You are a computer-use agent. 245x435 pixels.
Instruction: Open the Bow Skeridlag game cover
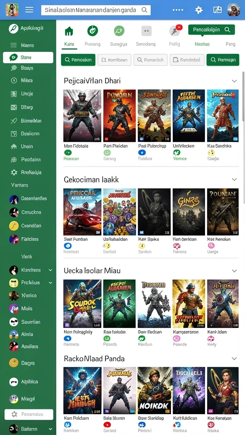(154, 391)
